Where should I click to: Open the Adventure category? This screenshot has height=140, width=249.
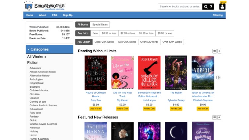(35, 68)
